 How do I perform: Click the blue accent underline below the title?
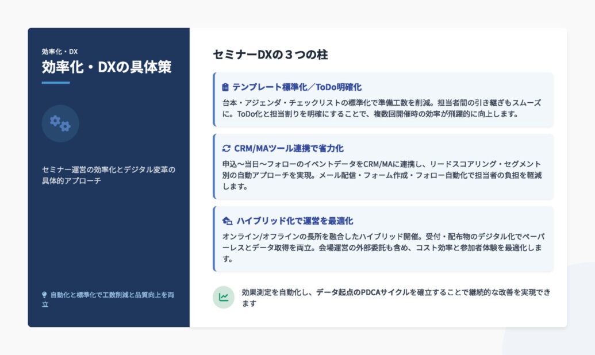[x=56, y=83]
